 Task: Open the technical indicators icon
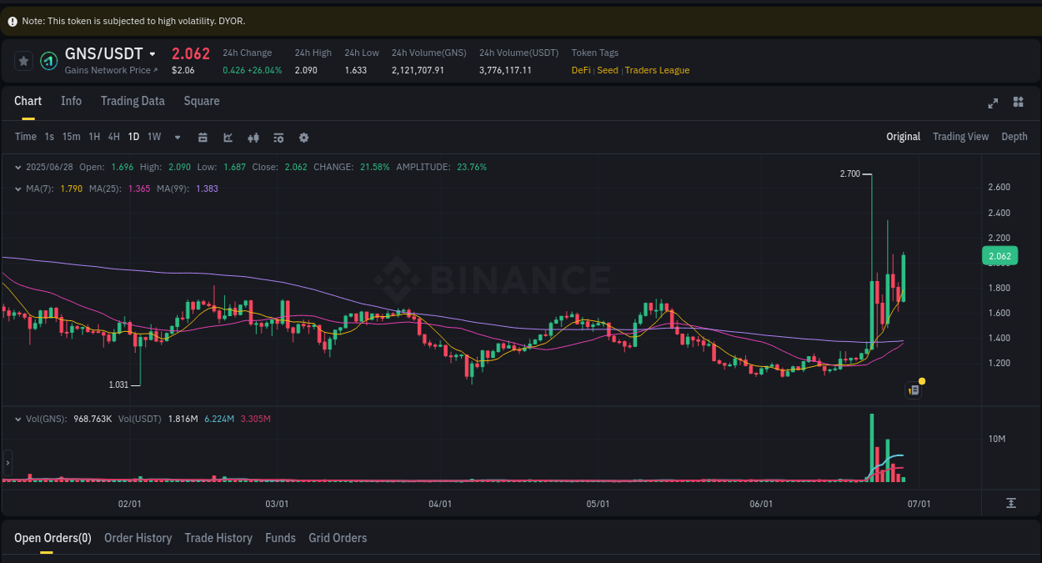[x=278, y=137]
